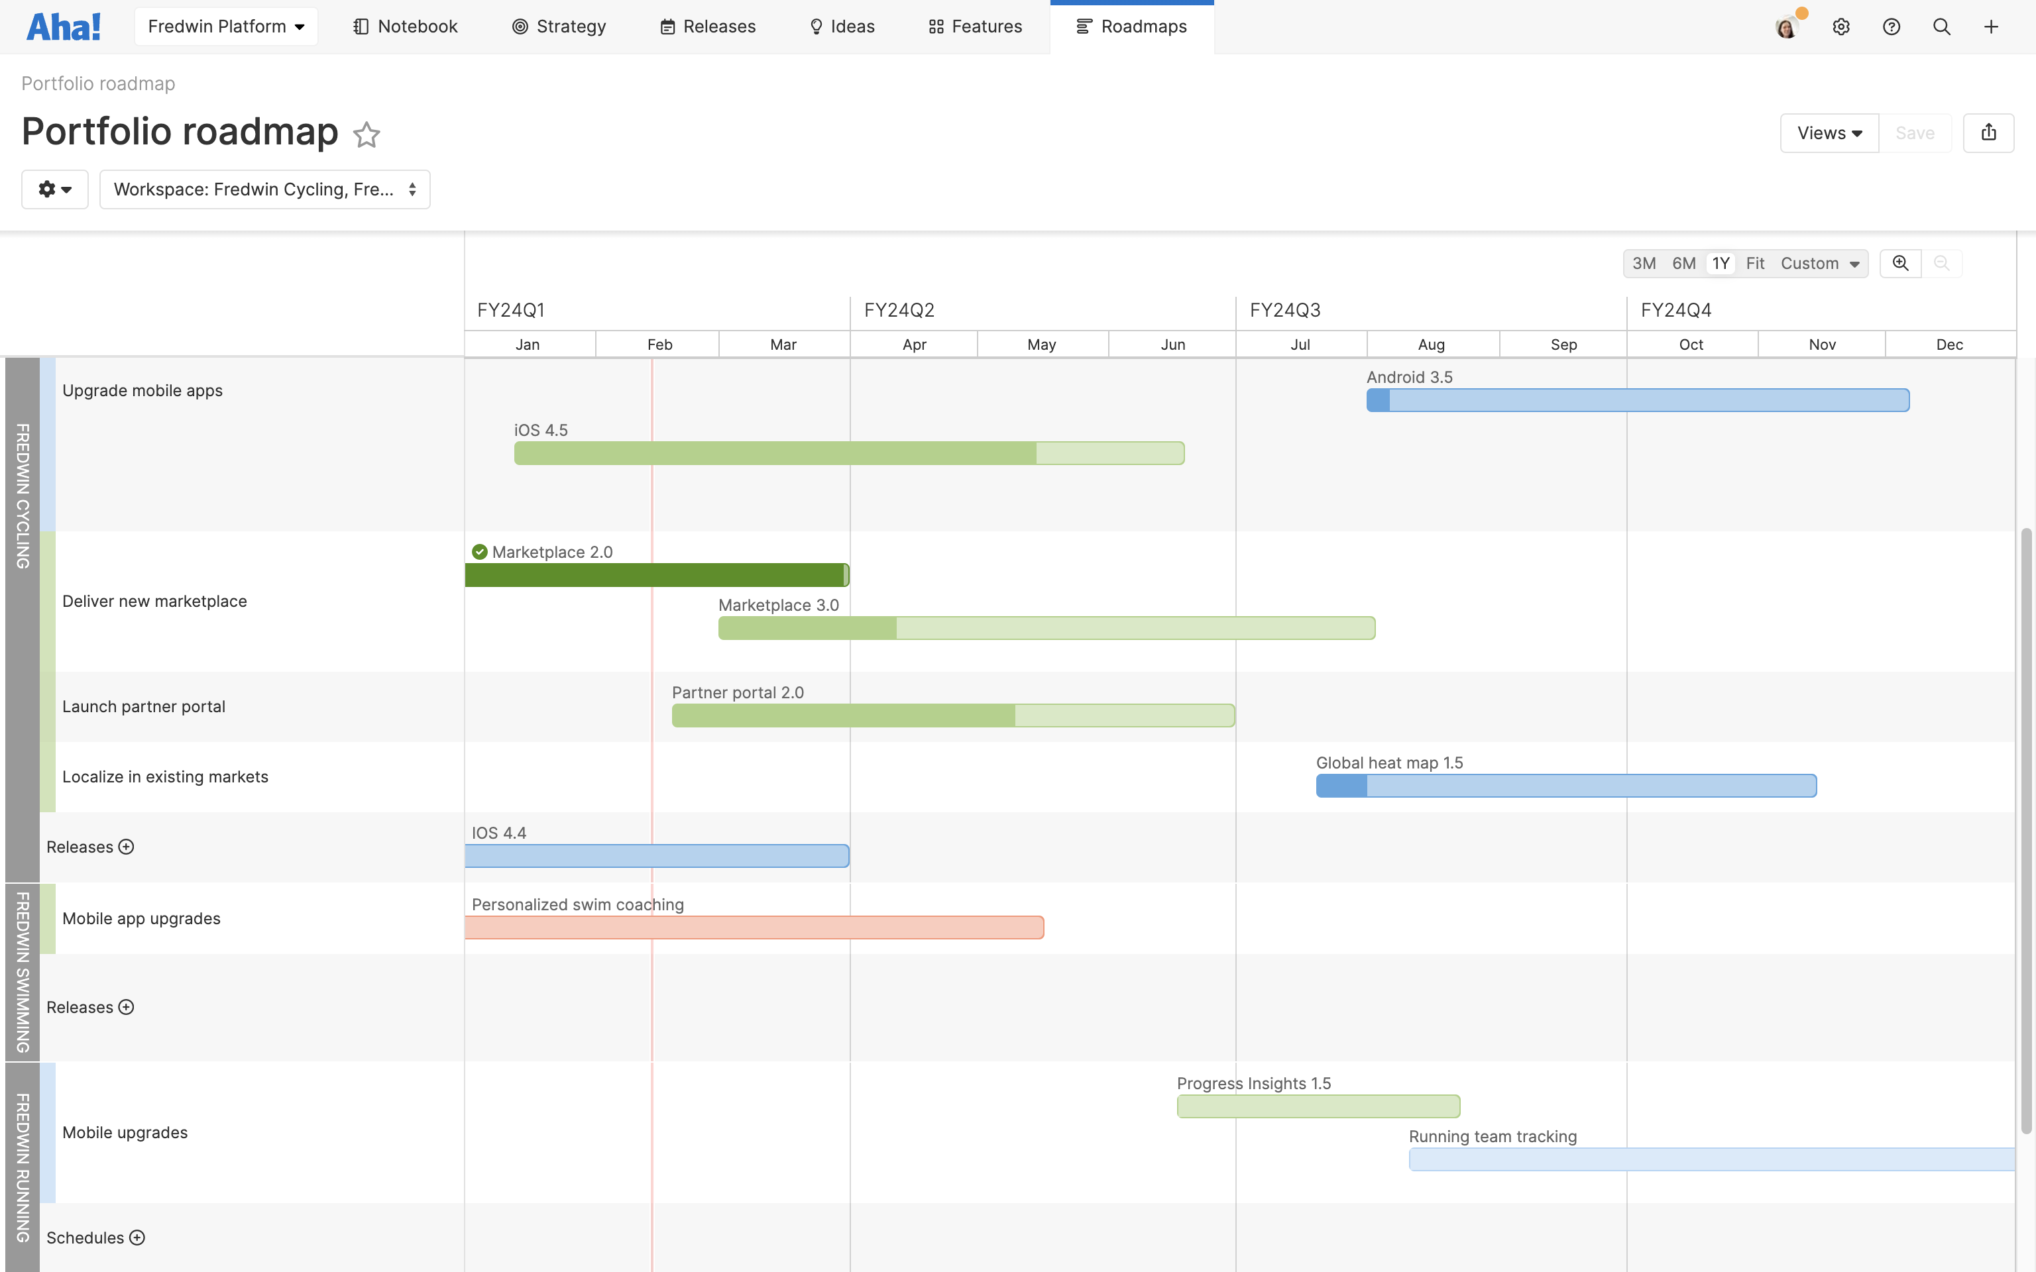
Task: Click the search magnifier in the top bar
Action: 1942,26
